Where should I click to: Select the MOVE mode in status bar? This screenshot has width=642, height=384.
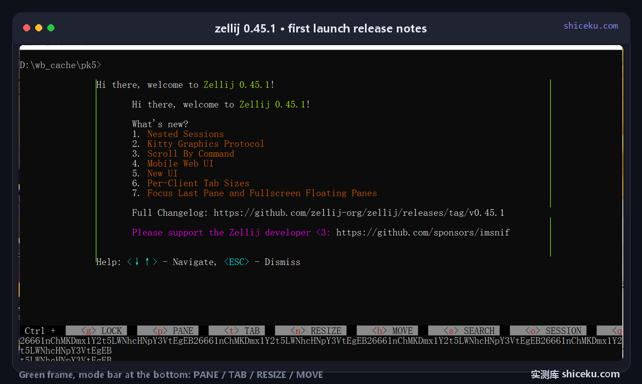[388, 331]
